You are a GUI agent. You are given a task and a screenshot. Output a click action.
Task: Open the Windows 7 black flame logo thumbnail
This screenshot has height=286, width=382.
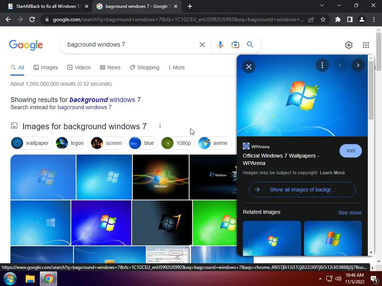click(161, 177)
